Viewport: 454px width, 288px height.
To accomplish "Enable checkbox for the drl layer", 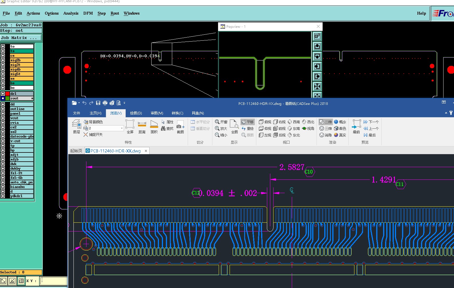I will pyautogui.click(x=3, y=94).
